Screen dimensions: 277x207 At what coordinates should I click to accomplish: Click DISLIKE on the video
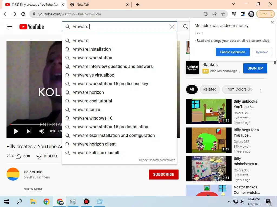(47, 156)
